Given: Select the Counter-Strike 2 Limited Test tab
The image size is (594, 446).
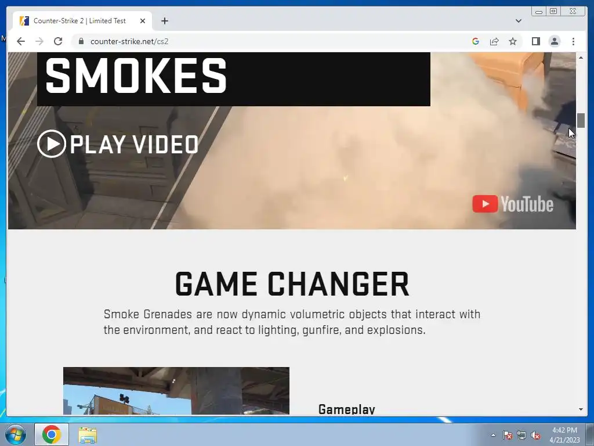Looking at the screenshot, I should click(x=82, y=21).
